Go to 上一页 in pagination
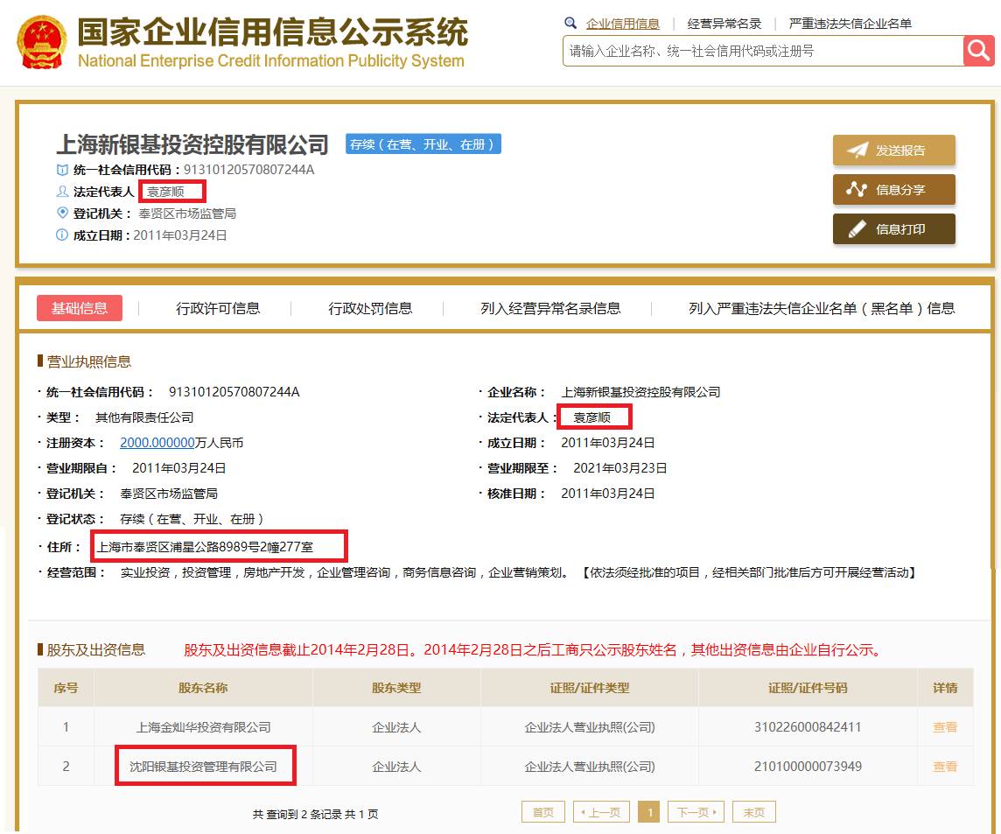Viewport: 1001px width, 834px height. tap(601, 812)
